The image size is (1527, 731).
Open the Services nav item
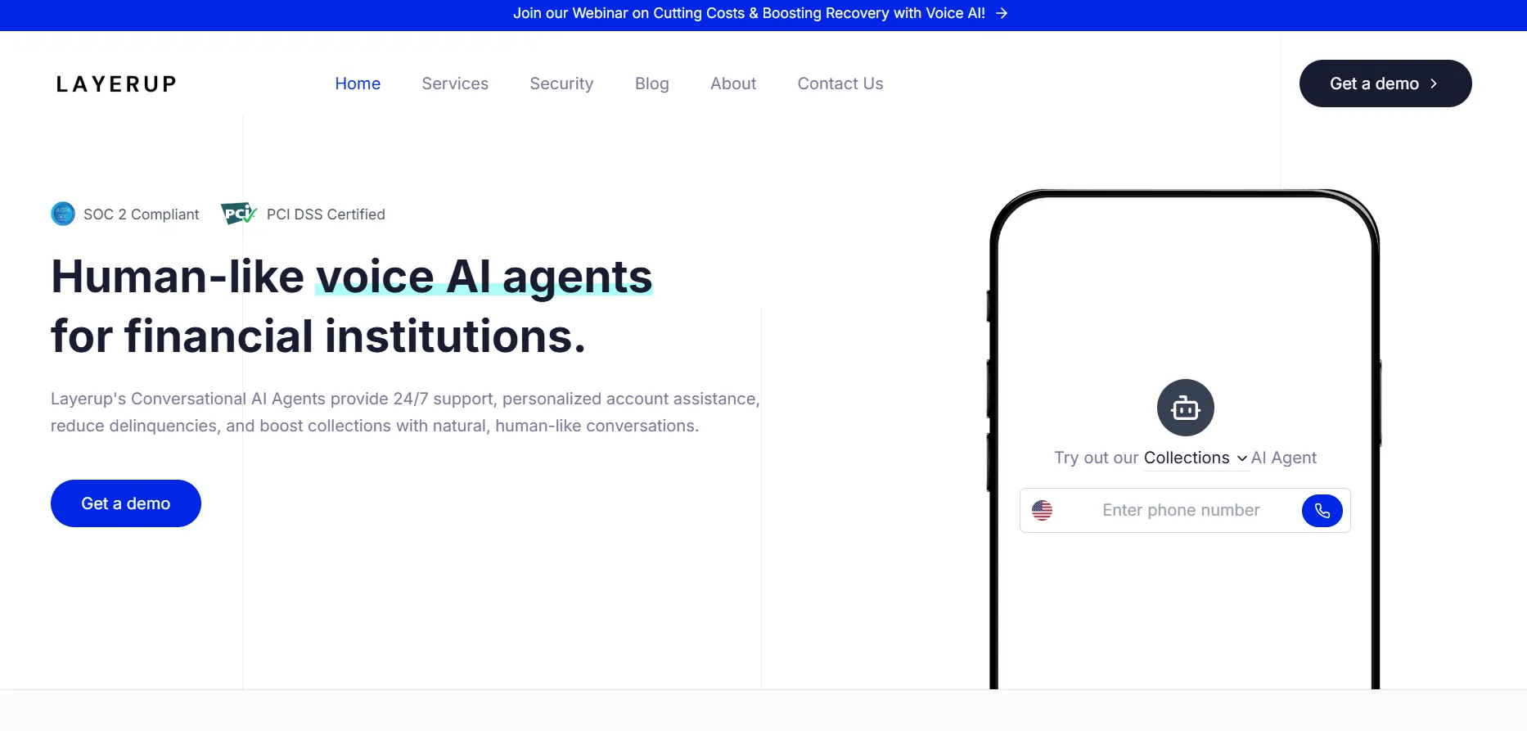click(x=455, y=83)
